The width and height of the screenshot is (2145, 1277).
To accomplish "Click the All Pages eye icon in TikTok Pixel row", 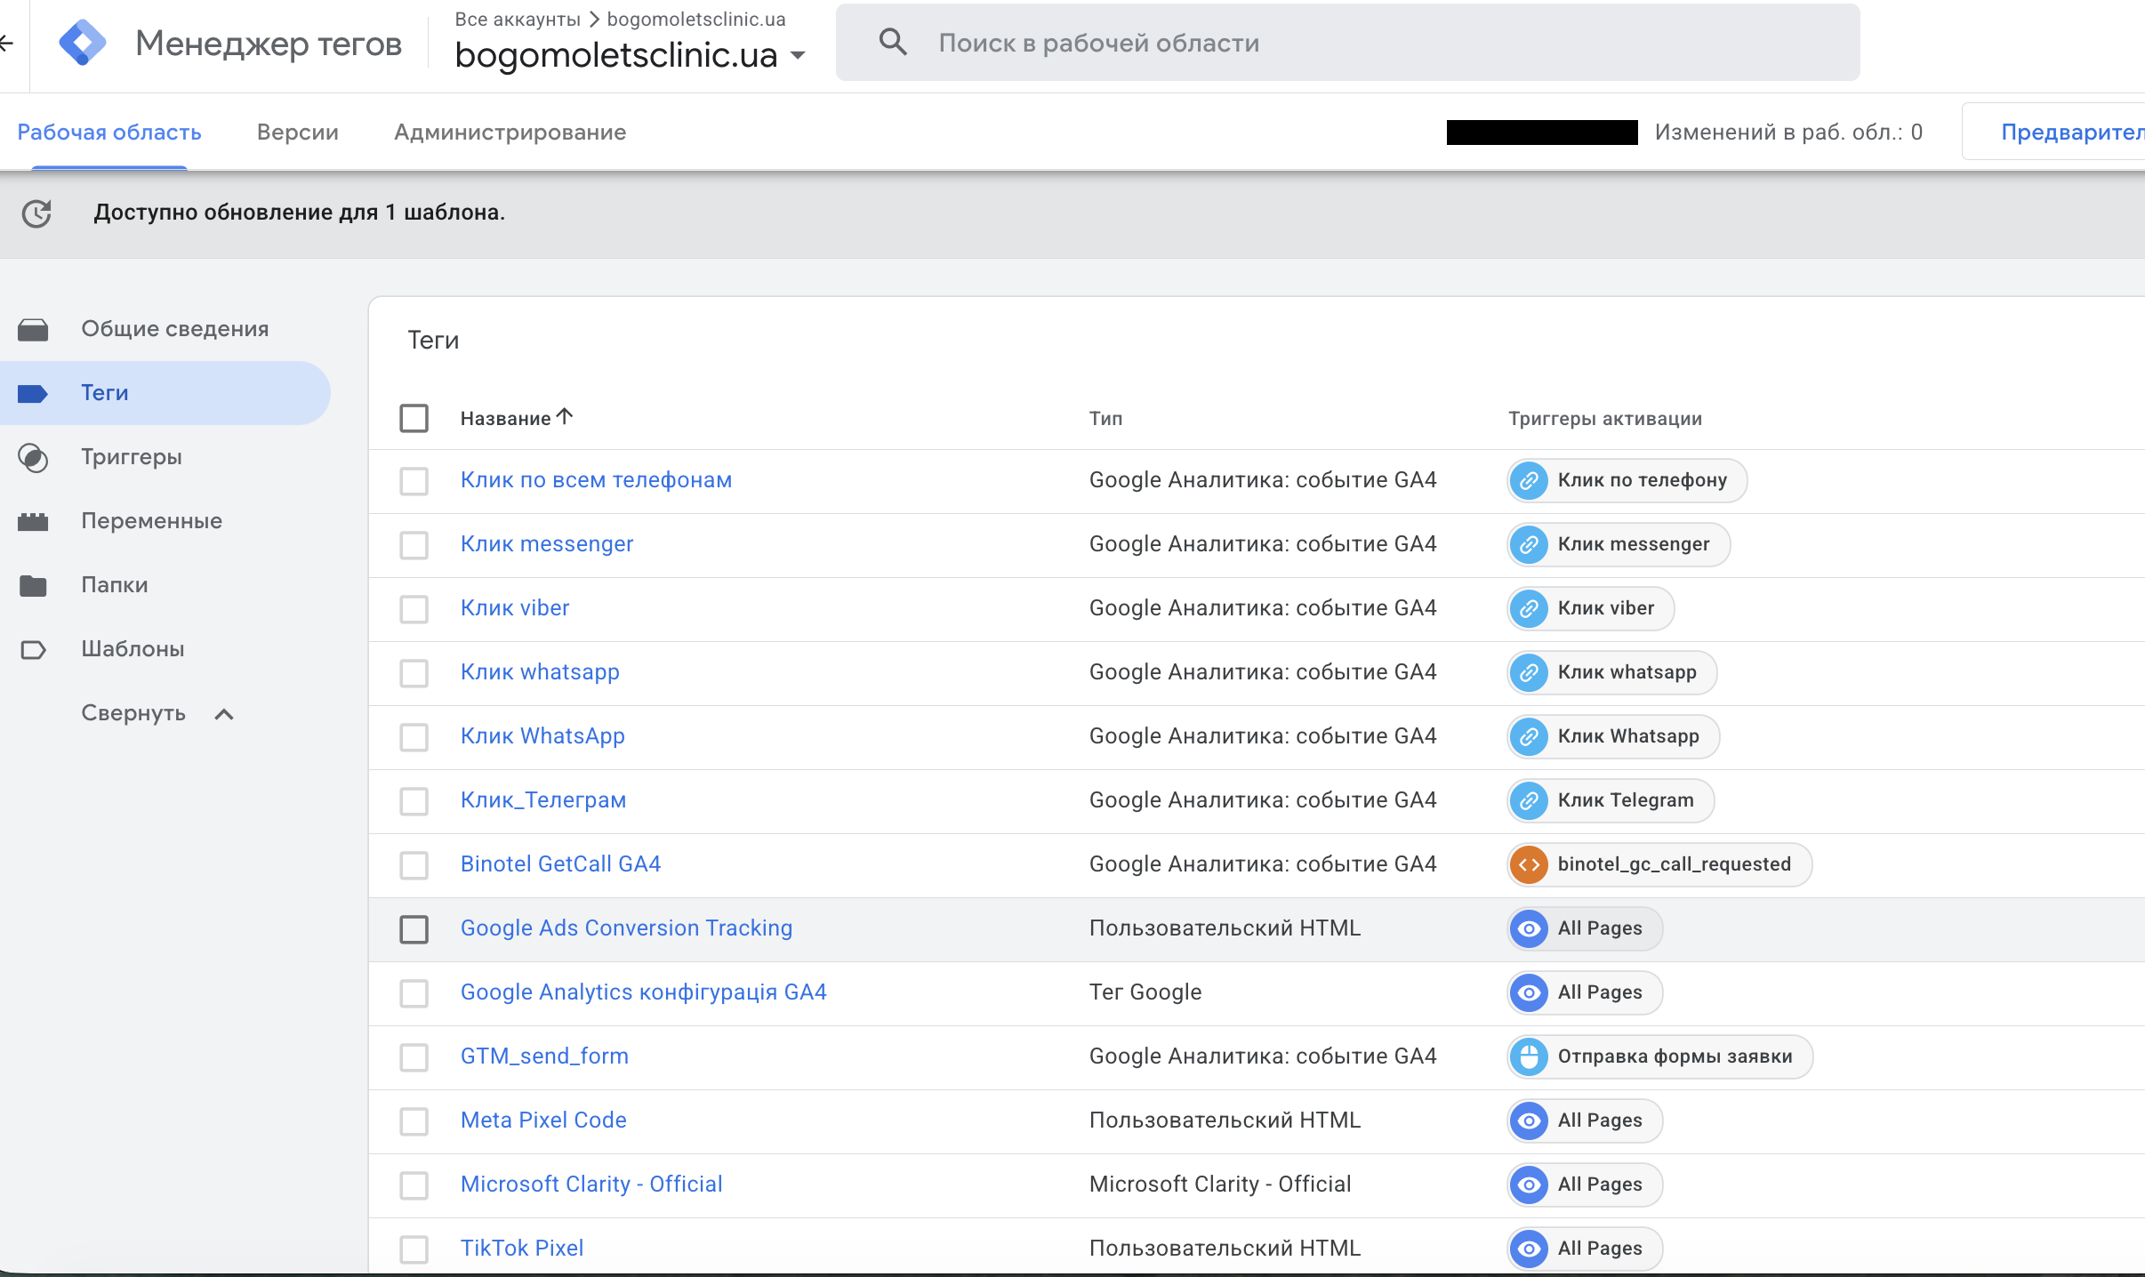I will (x=1529, y=1249).
